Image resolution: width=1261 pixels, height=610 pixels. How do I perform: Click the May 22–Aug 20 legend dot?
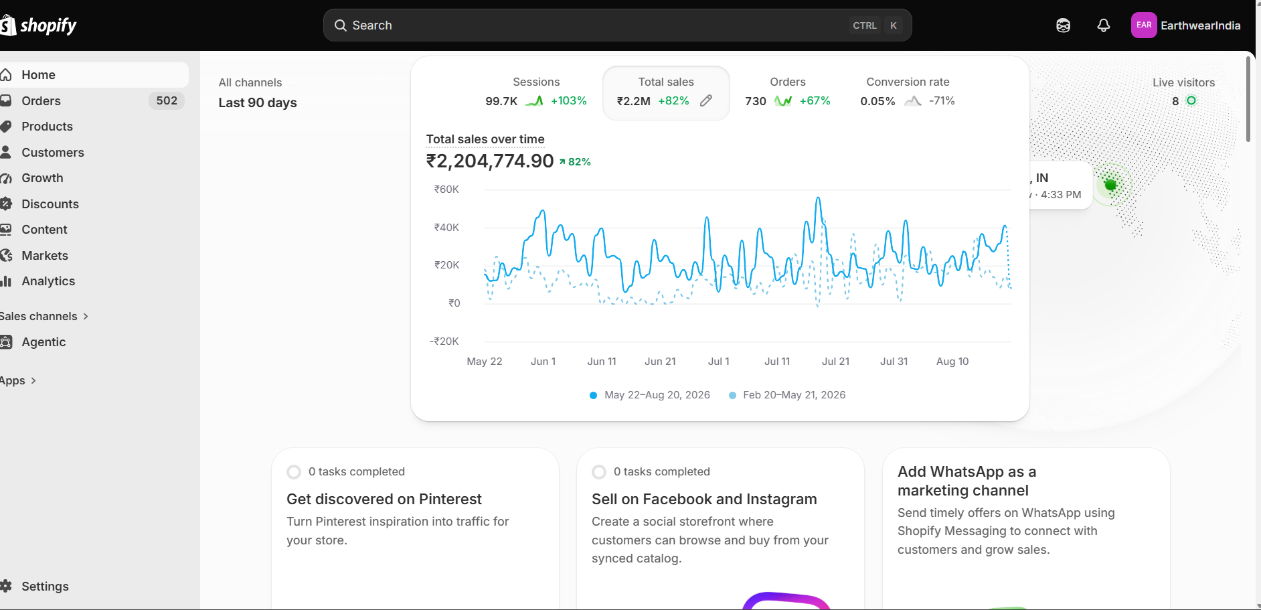593,395
